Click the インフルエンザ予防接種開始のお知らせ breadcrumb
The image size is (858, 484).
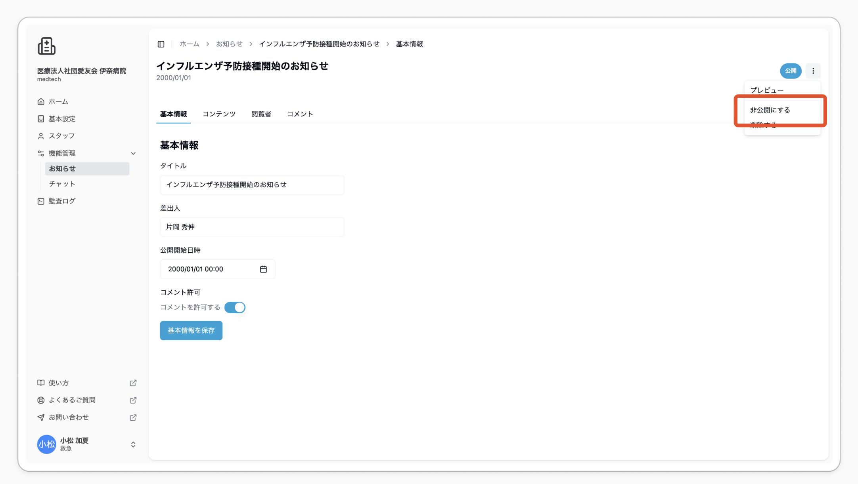[x=319, y=44]
